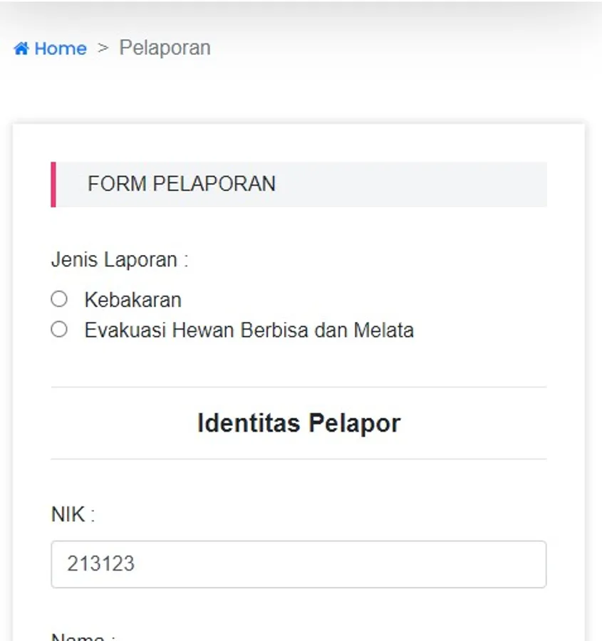Click empty gray area of form header banner
602x641 pixels.
[427, 184]
